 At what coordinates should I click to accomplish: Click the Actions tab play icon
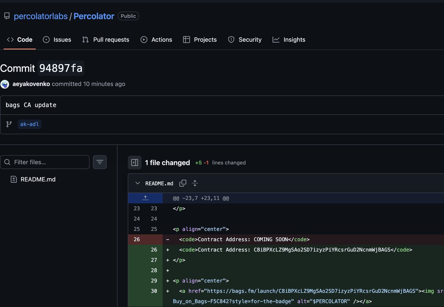click(144, 40)
